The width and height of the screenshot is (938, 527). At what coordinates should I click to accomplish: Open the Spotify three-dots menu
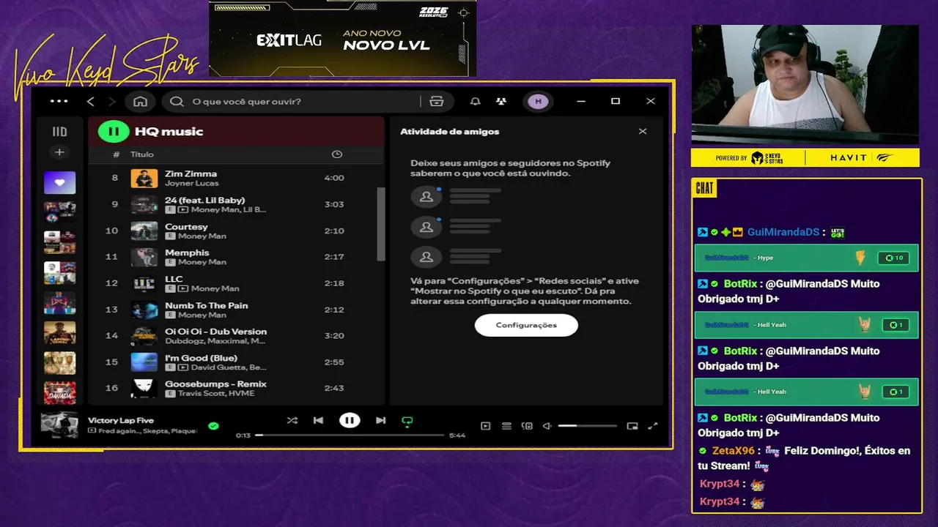(x=59, y=101)
